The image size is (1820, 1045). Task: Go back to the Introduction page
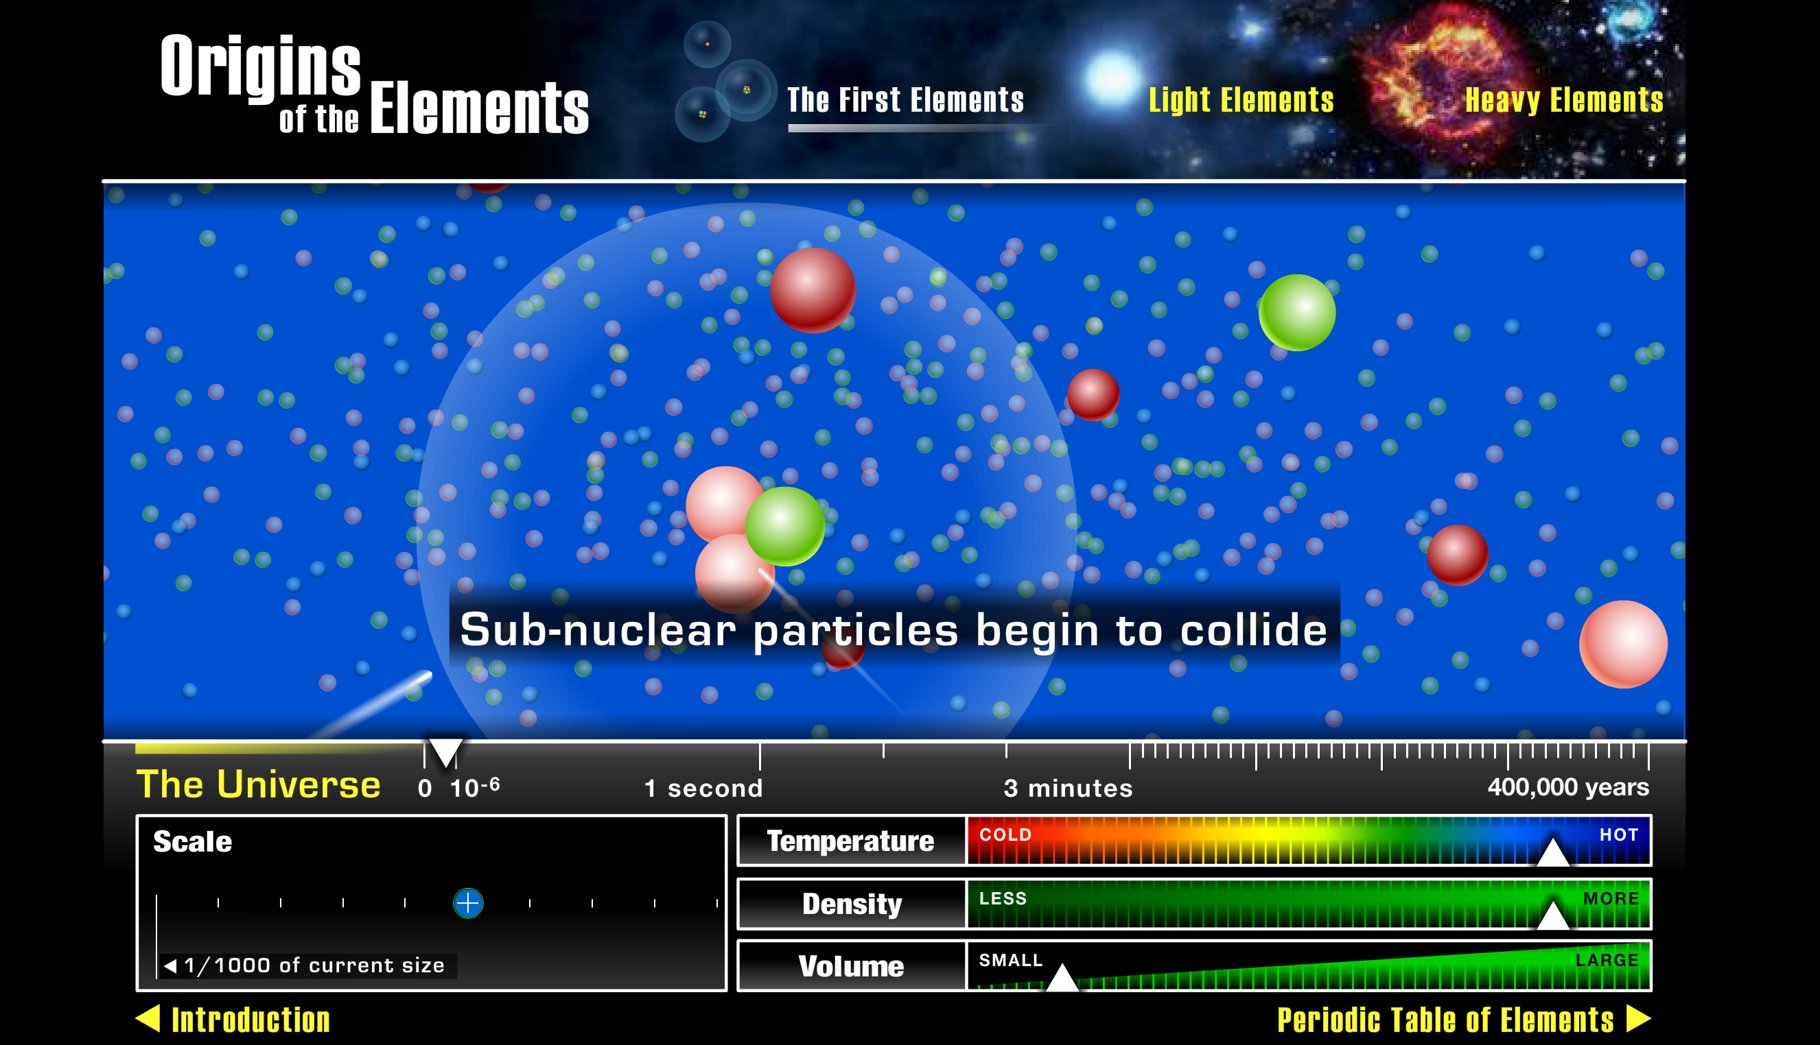[250, 1020]
